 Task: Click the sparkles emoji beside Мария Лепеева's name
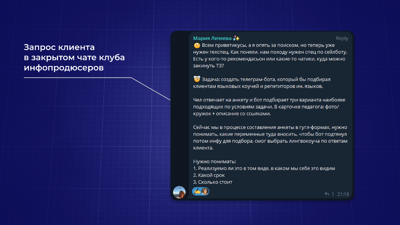[x=236, y=38]
